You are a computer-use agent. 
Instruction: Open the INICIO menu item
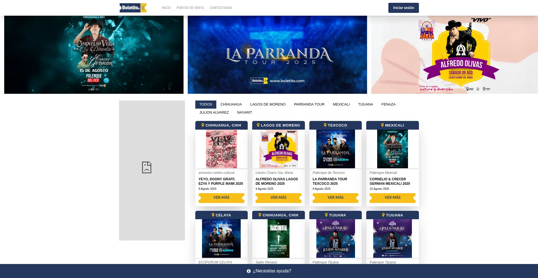click(166, 8)
